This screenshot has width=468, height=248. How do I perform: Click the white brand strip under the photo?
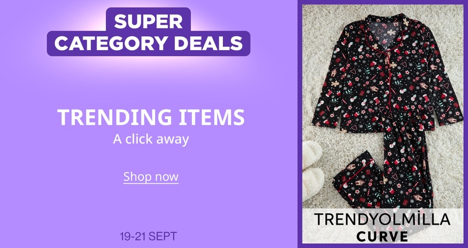point(383,226)
